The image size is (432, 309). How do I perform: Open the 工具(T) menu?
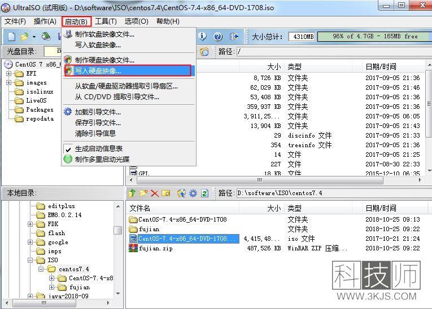click(106, 21)
